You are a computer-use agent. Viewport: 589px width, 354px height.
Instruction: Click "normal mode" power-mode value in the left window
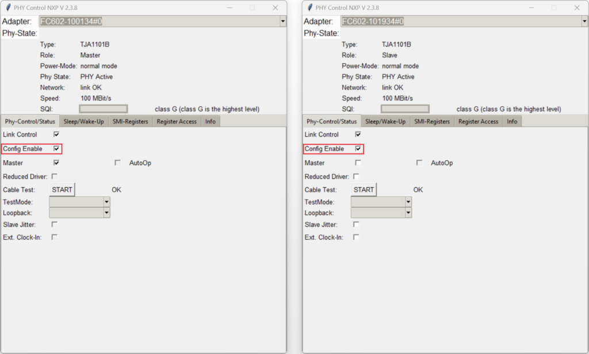99,66
